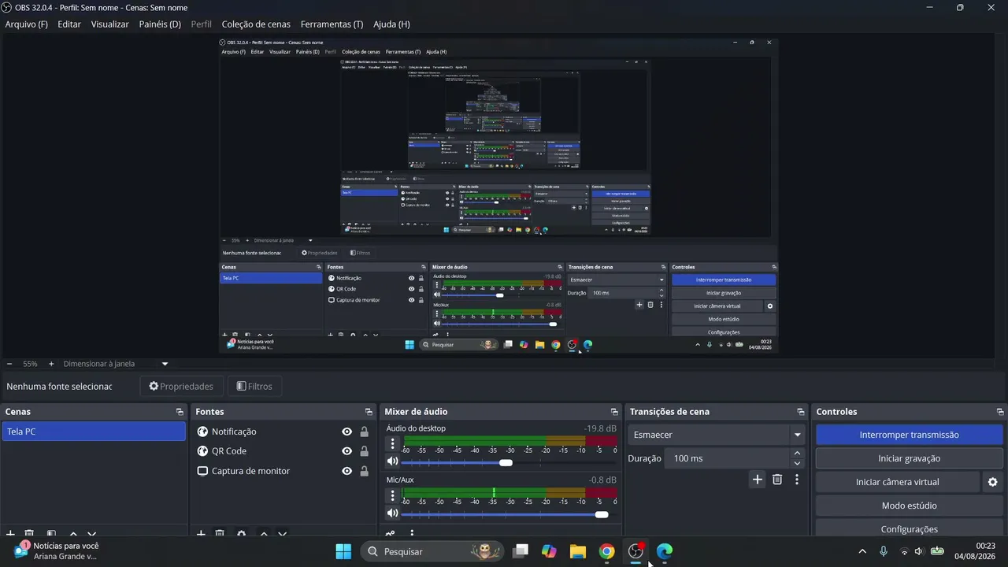Open transition properties three-dot menu
Screen dimensions: 1008x567
797,480
